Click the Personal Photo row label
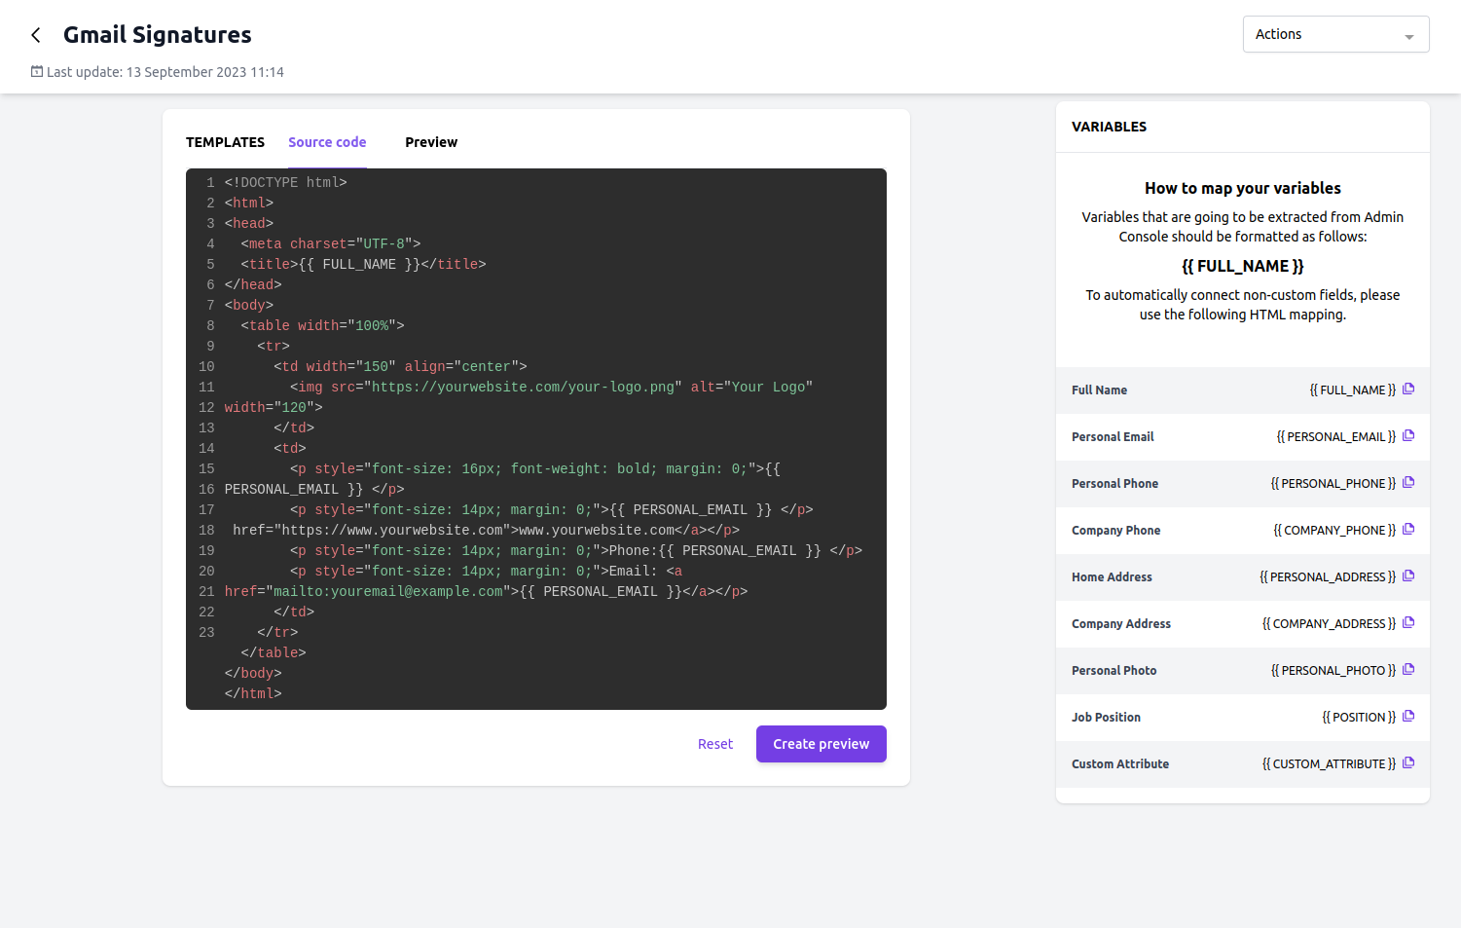 pos(1114,671)
